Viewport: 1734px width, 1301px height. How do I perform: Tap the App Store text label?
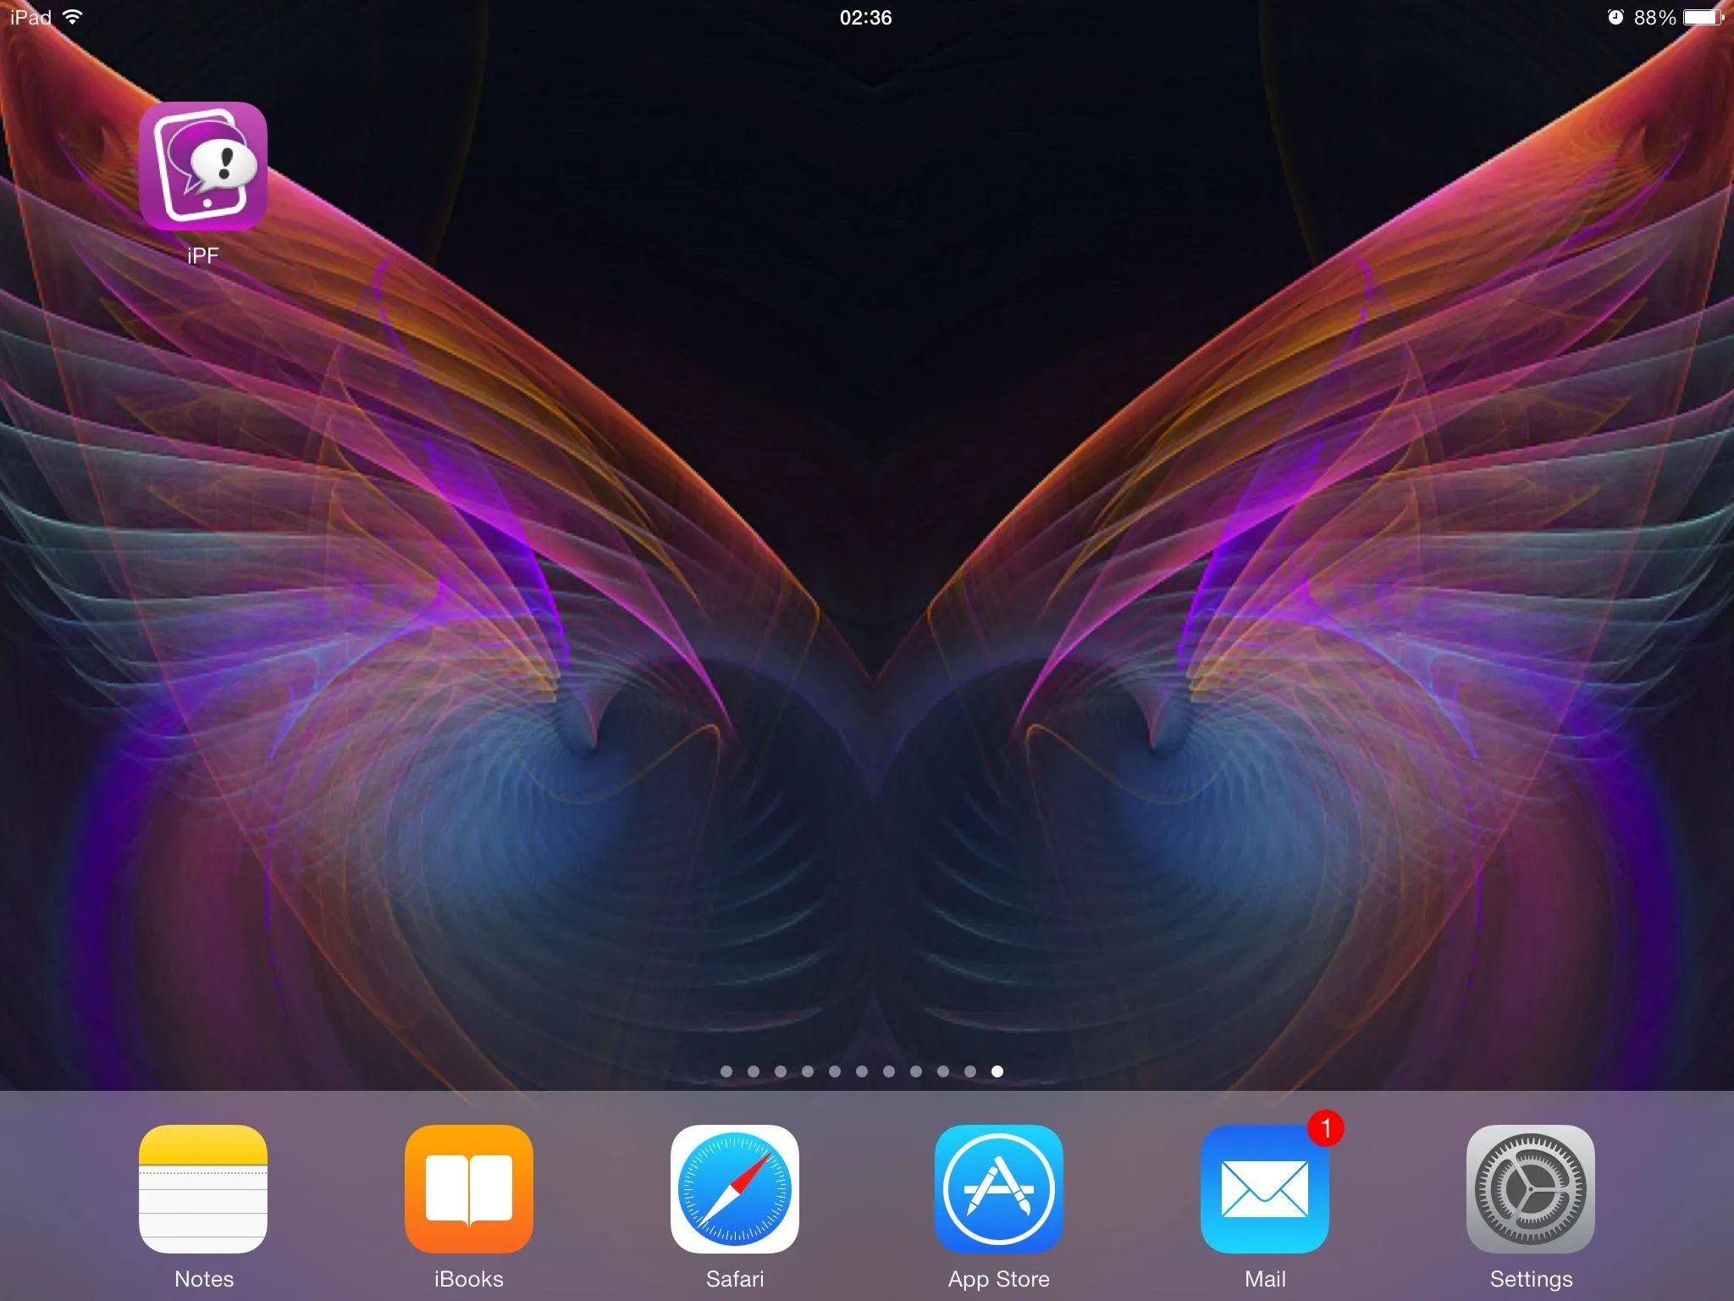click(999, 1279)
